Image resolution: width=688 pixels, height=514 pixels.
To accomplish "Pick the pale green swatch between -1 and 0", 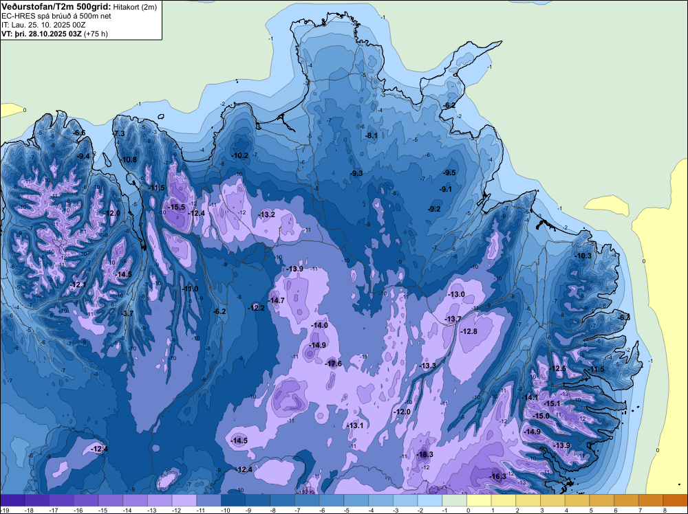I will 455,500.
